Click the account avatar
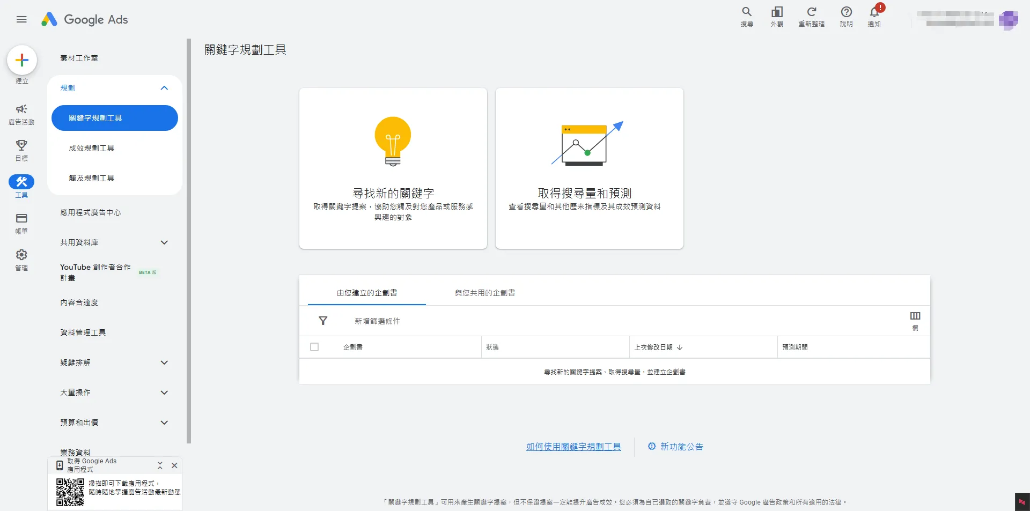This screenshot has width=1030, height=511. (1008, 20)
